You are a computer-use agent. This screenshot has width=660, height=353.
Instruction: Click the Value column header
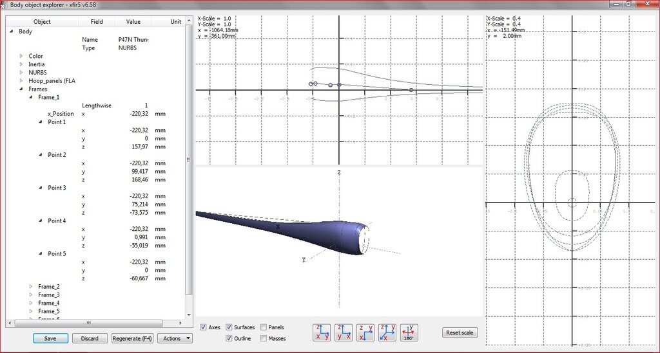pos(133,21)
